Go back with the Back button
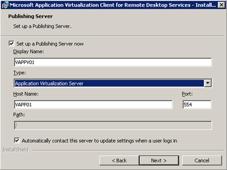Screen dimensions: 227x170 [x=119, y=160]
